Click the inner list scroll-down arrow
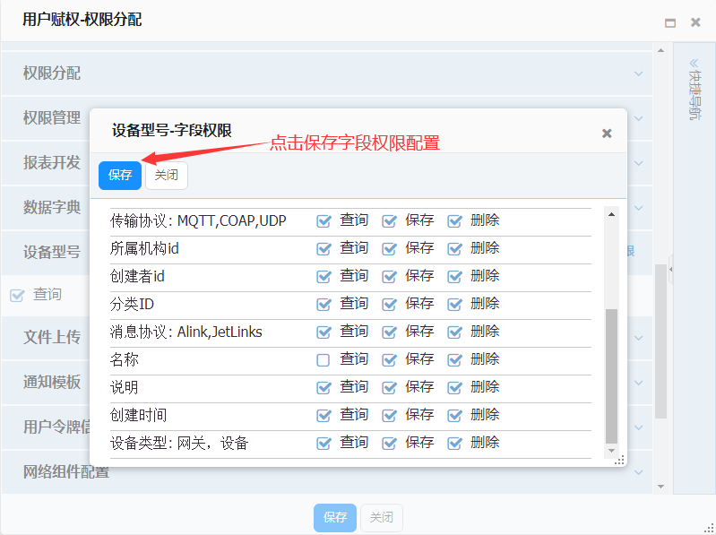 point(612,450)
